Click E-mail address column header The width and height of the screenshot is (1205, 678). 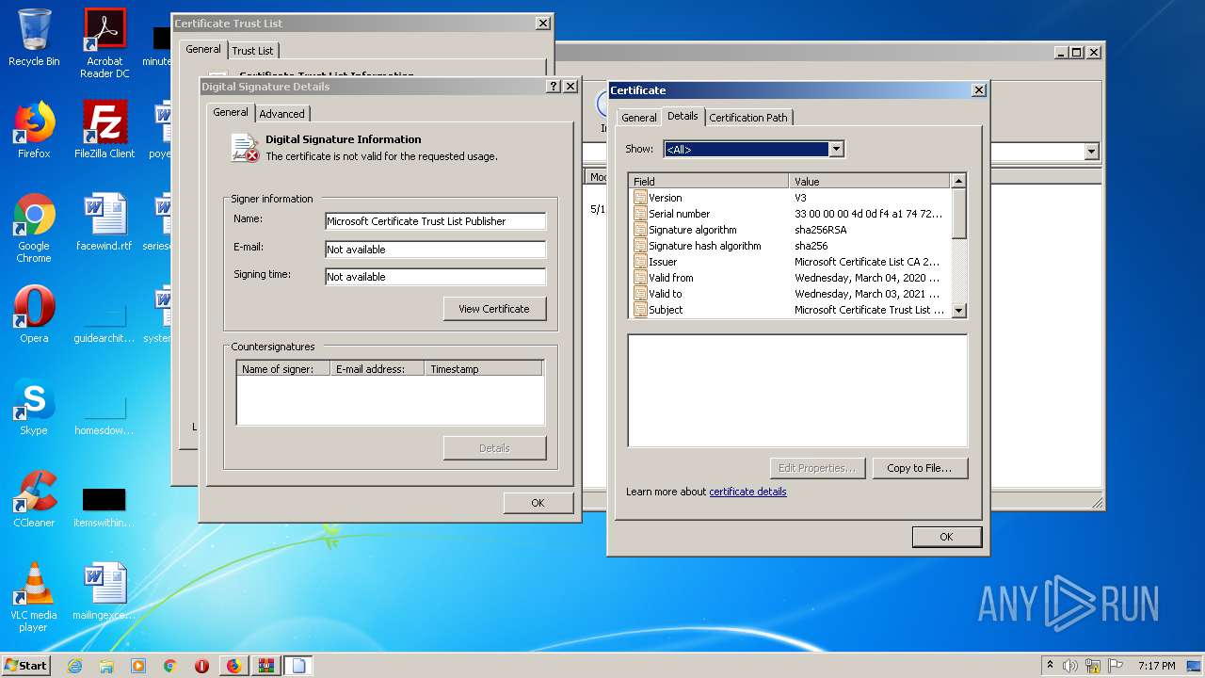click(x=378, y=369)
